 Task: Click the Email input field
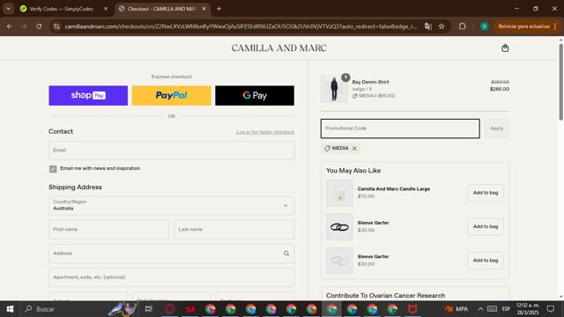coord(172,151)
